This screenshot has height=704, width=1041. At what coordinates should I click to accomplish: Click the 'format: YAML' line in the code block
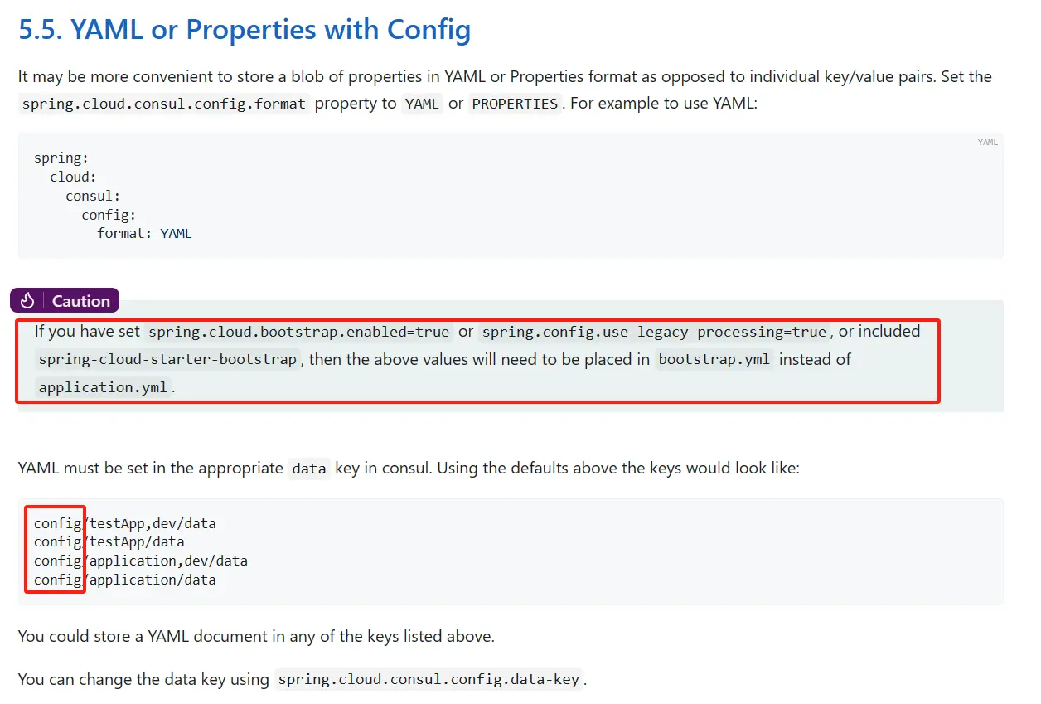tap(144, 234)
